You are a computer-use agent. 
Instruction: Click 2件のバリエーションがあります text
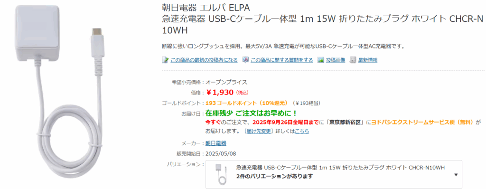coord(274,177)
